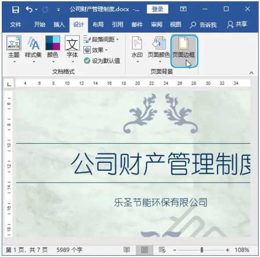The width and height of the screenshot is (260, 257).
Task: Click the 108% zoom level
Action: 242,250
